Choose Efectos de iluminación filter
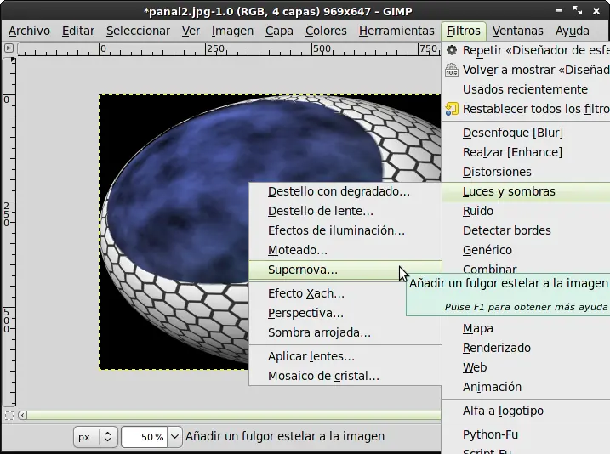The image size is (610, 454). [x=345, y=230]
